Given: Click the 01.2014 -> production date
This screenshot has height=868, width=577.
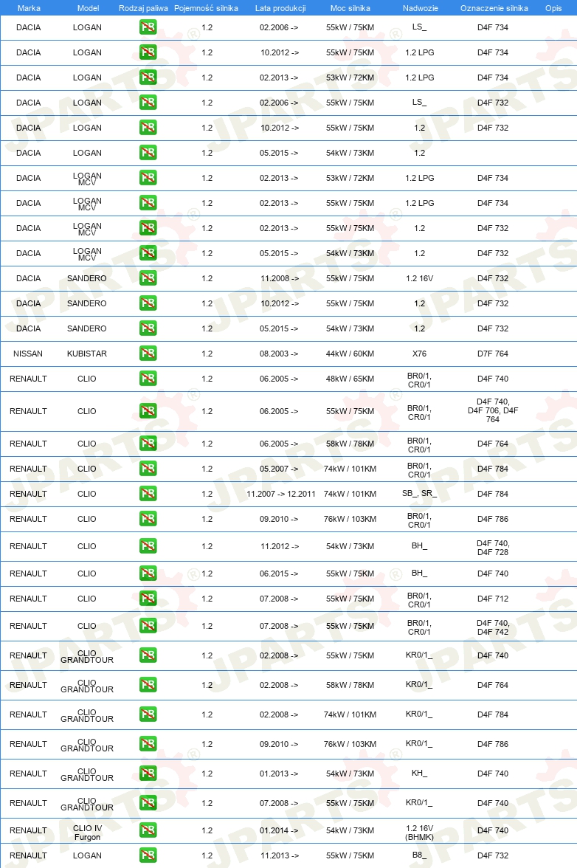Looking at the screenshot, I should [x=279, y=830].
